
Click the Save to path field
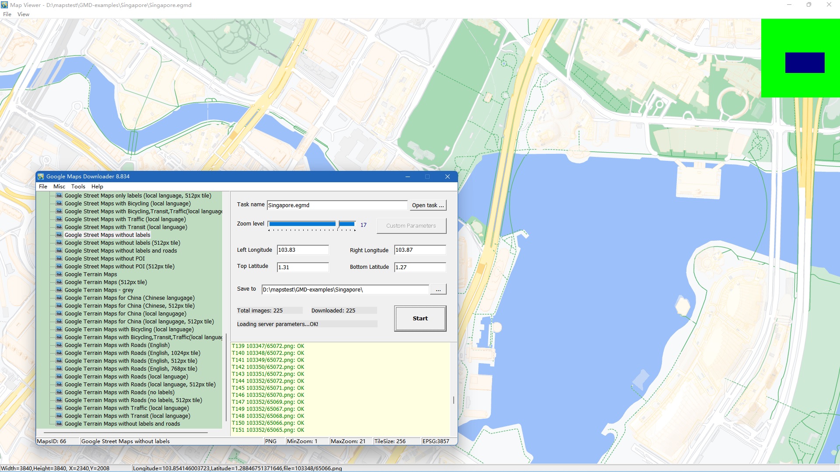click(x=345, y=290)
